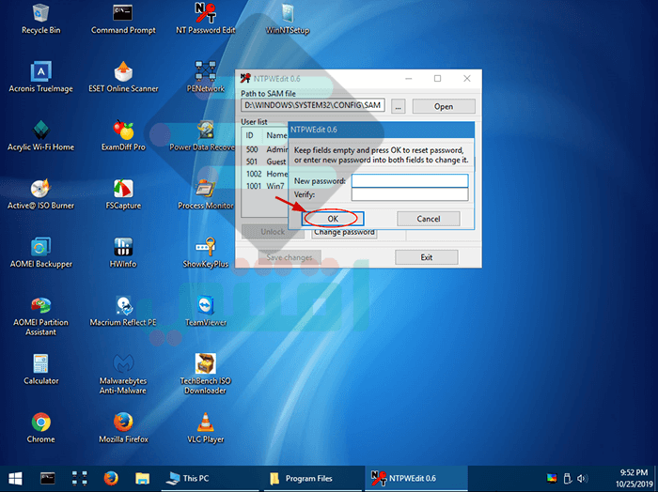The image size is (658, 492).
Task: Open Acrylic Wi-Fi Home icon
Action: pos(40,136)
